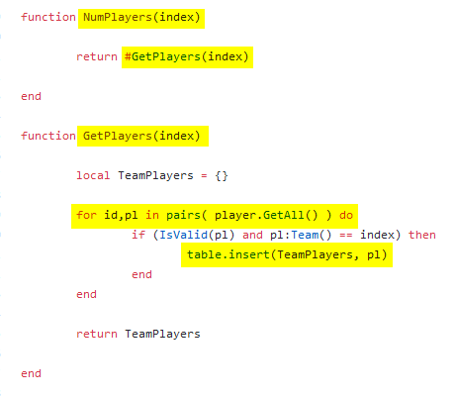Viewport: 455px width, 397px height.
Task: Click the final 'end' keyword at the bottom
Action: [x=31, y=373]
